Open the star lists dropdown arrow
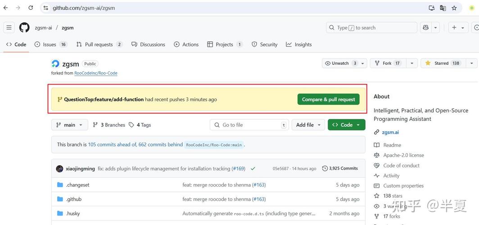Viewport: 479px width, 225px height. click(472, 63)
